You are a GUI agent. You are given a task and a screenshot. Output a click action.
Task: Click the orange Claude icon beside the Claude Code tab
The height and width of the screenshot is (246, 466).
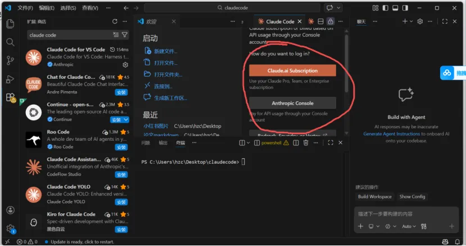tap(311, 21)
